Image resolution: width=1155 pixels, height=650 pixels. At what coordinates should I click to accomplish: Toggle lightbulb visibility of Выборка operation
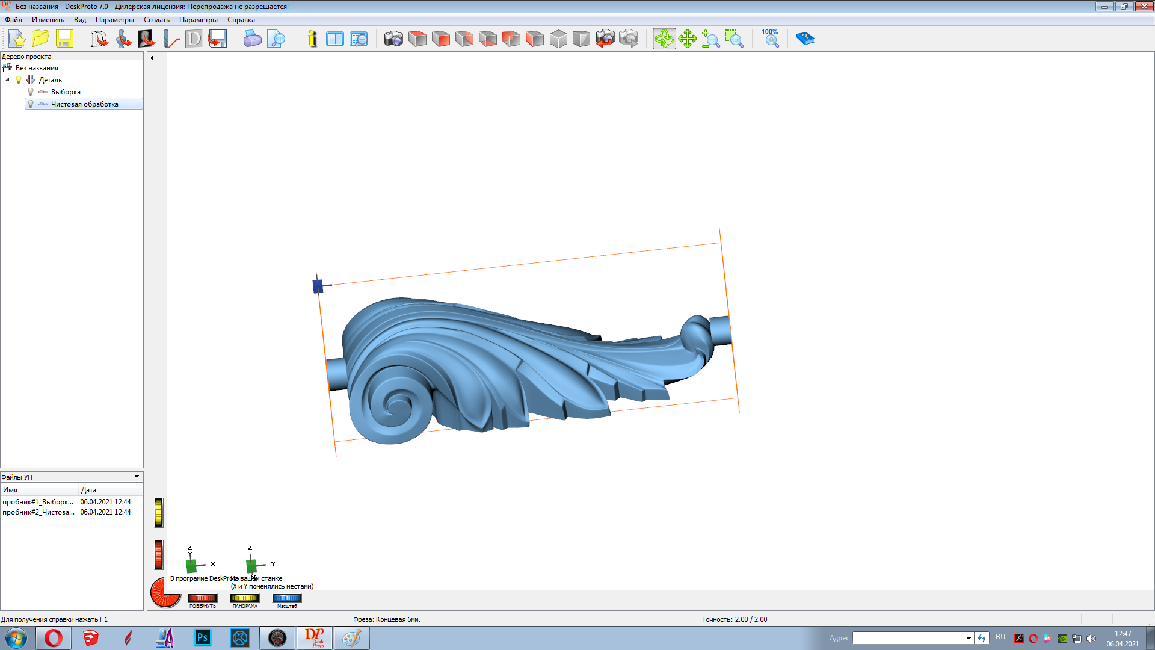coord(31,92)
